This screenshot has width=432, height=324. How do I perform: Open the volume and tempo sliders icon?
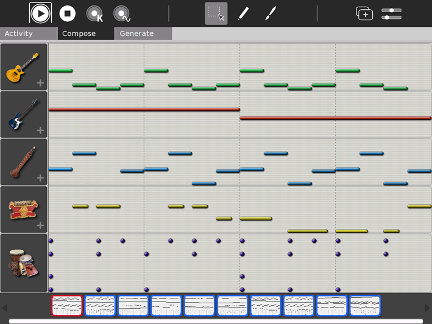(391, 13)
